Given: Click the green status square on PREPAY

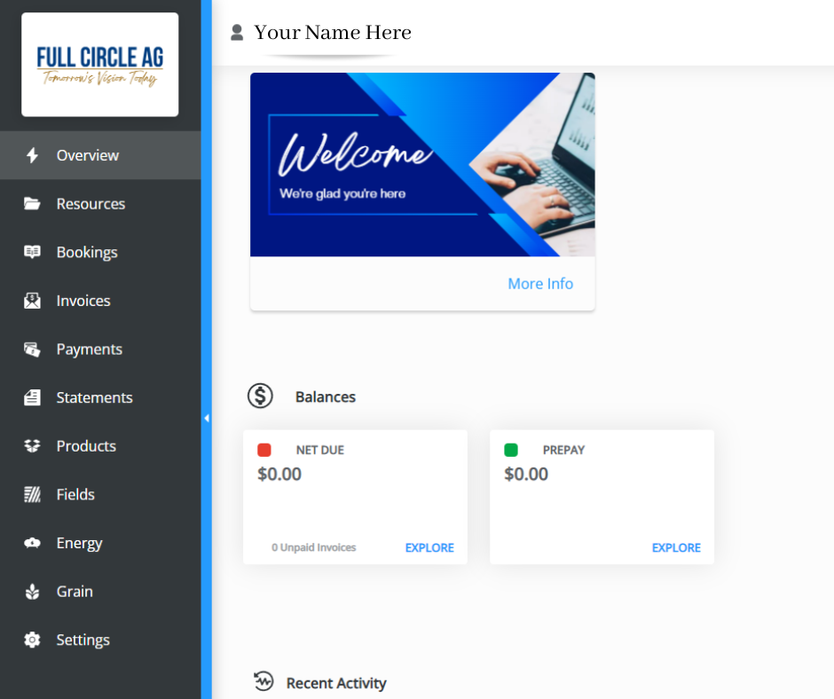Looking at the screenshot, I should pos(510,450).
